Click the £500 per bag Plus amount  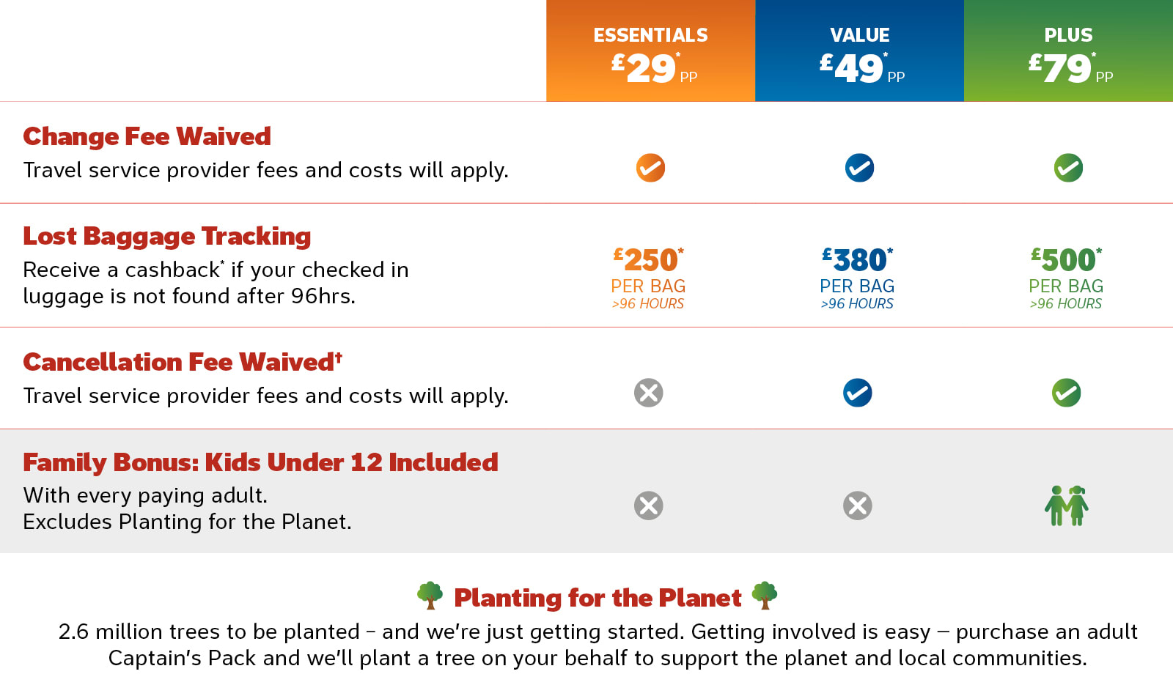coord(1066,261)
